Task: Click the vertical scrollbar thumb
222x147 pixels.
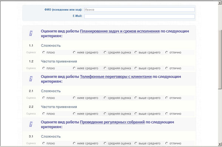Action: 220,59
